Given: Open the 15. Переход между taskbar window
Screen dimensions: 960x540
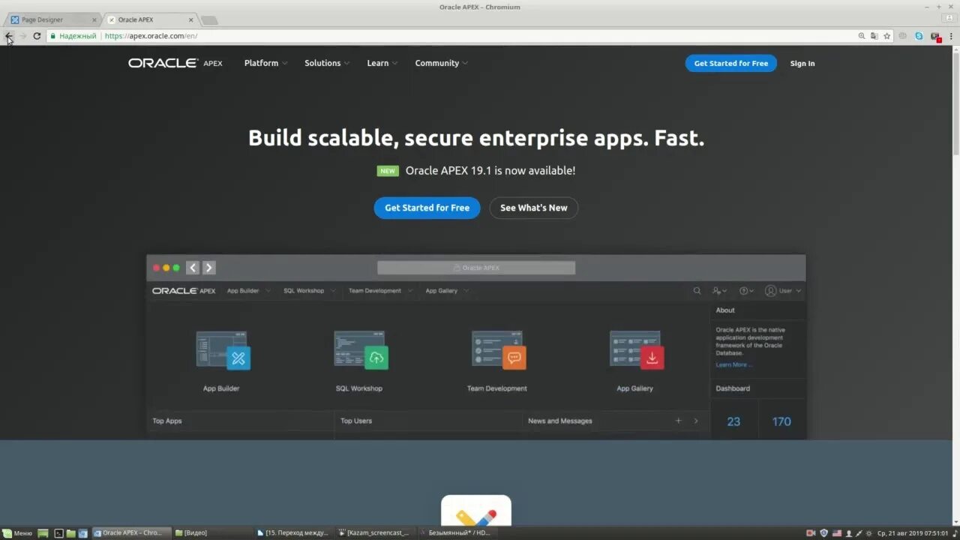Looking at the screenshot, I should click(x=292, y=533).
